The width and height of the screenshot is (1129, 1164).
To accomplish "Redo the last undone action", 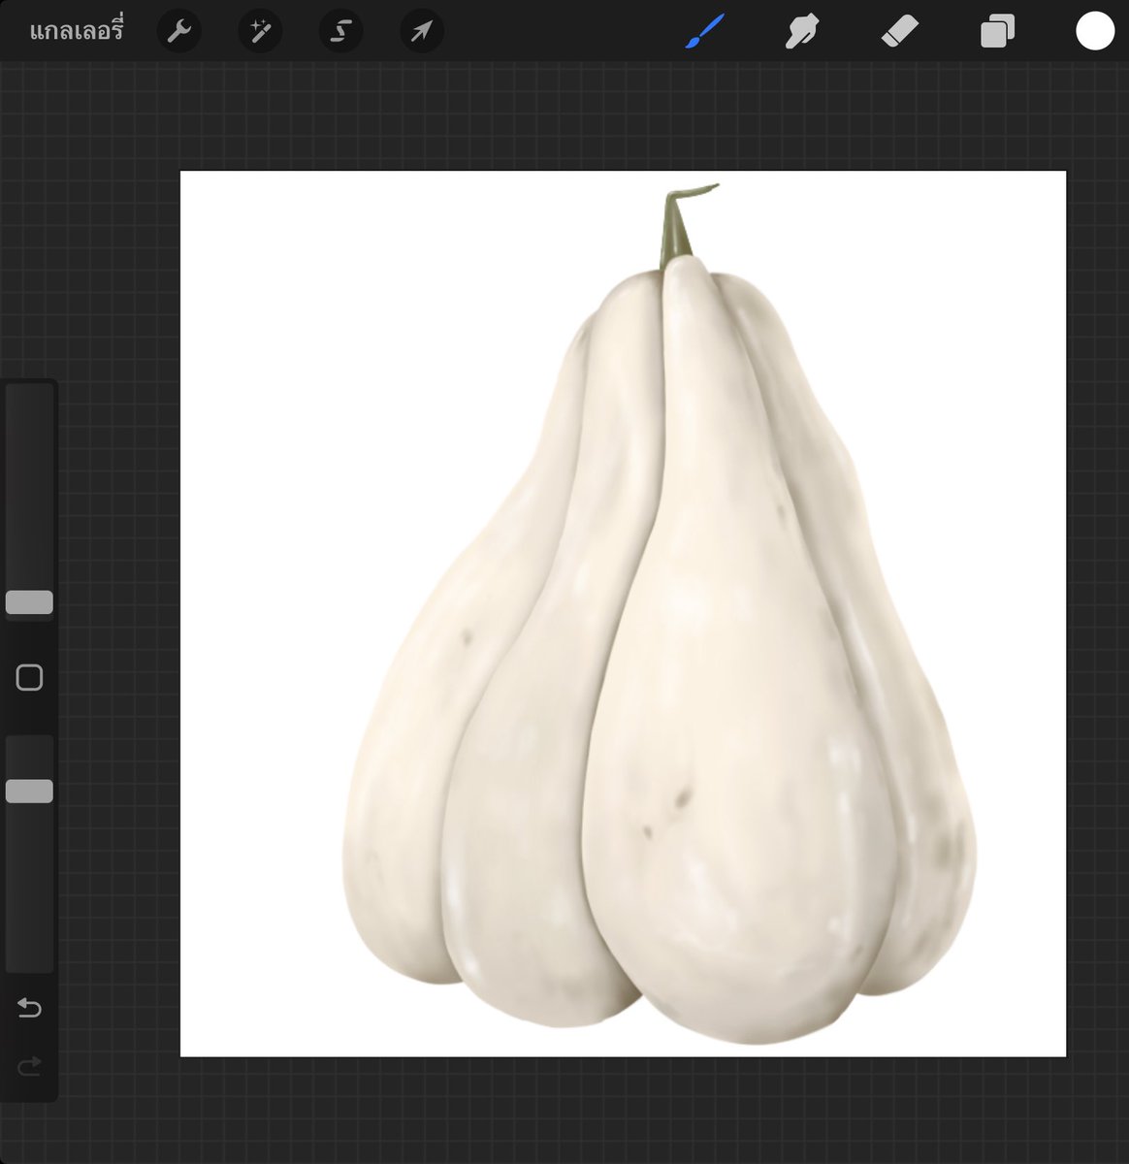I will tap(29, 1067).
